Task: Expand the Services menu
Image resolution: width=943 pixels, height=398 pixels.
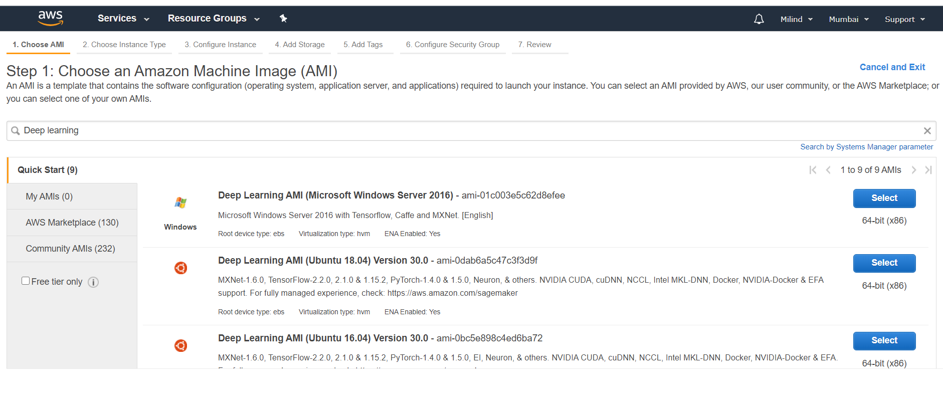Action: pyautogui.click(x=123, y=19)
